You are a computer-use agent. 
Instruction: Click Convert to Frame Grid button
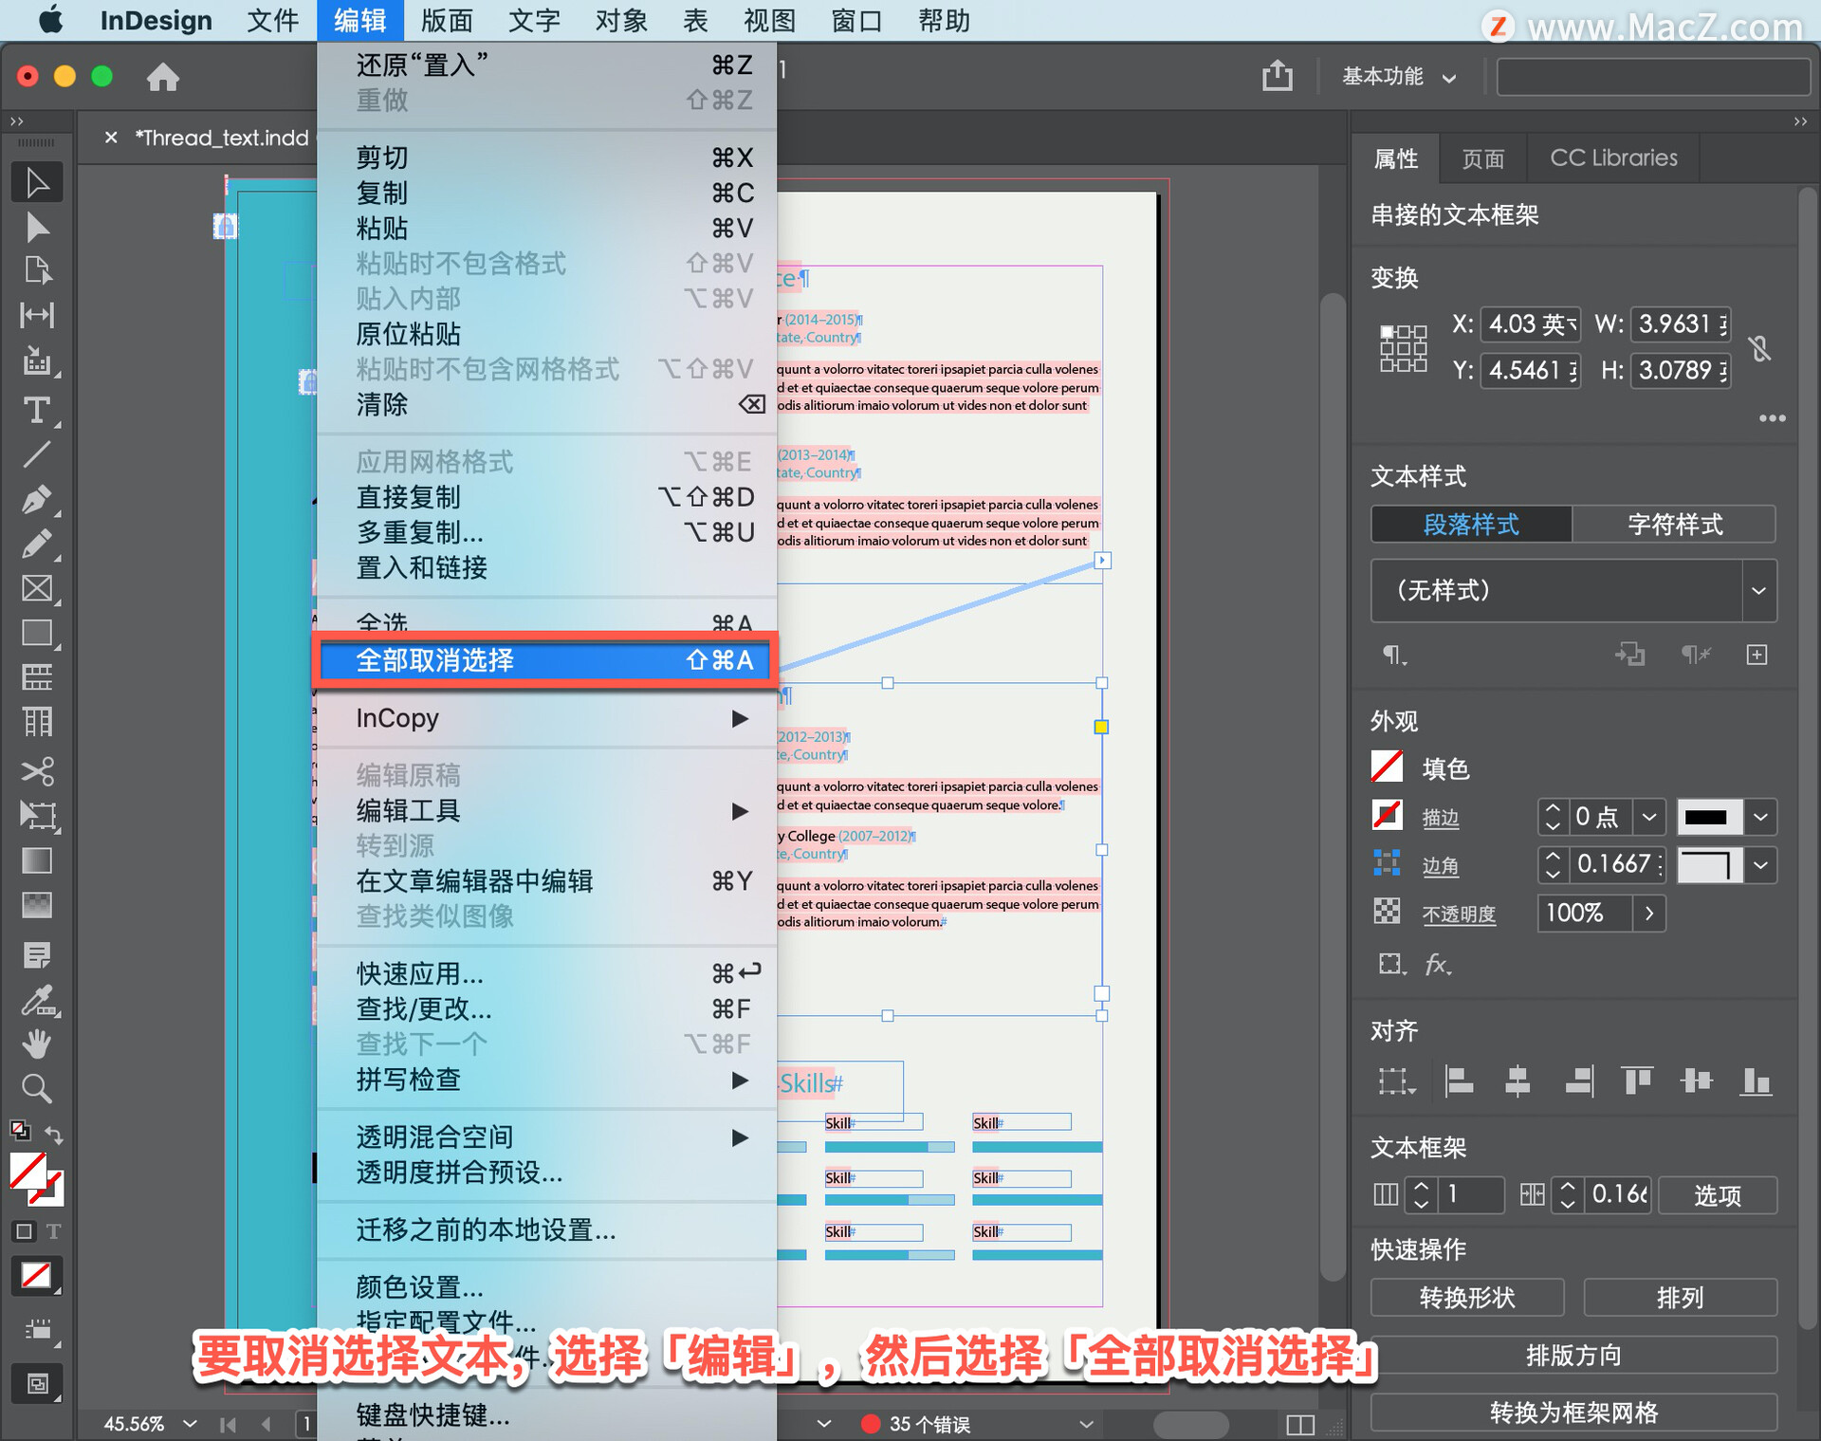1573,1413
